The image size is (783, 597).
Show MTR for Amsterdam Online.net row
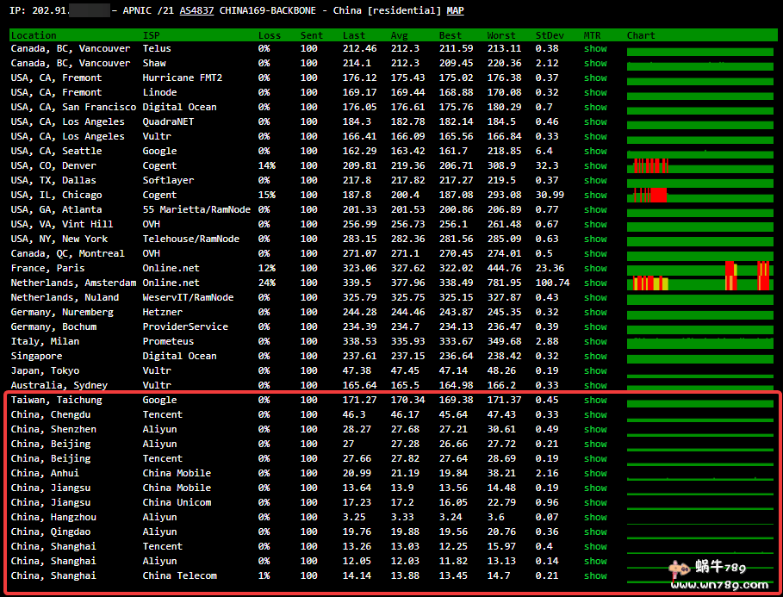click(x=595, y=283)
